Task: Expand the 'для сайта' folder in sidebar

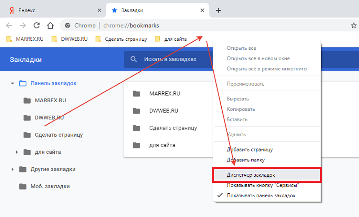Action: pos(17,152)
